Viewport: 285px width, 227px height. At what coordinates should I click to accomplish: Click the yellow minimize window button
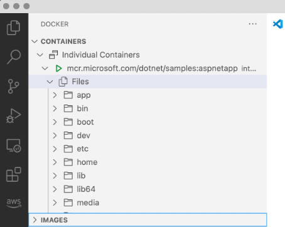click(16, 6)
